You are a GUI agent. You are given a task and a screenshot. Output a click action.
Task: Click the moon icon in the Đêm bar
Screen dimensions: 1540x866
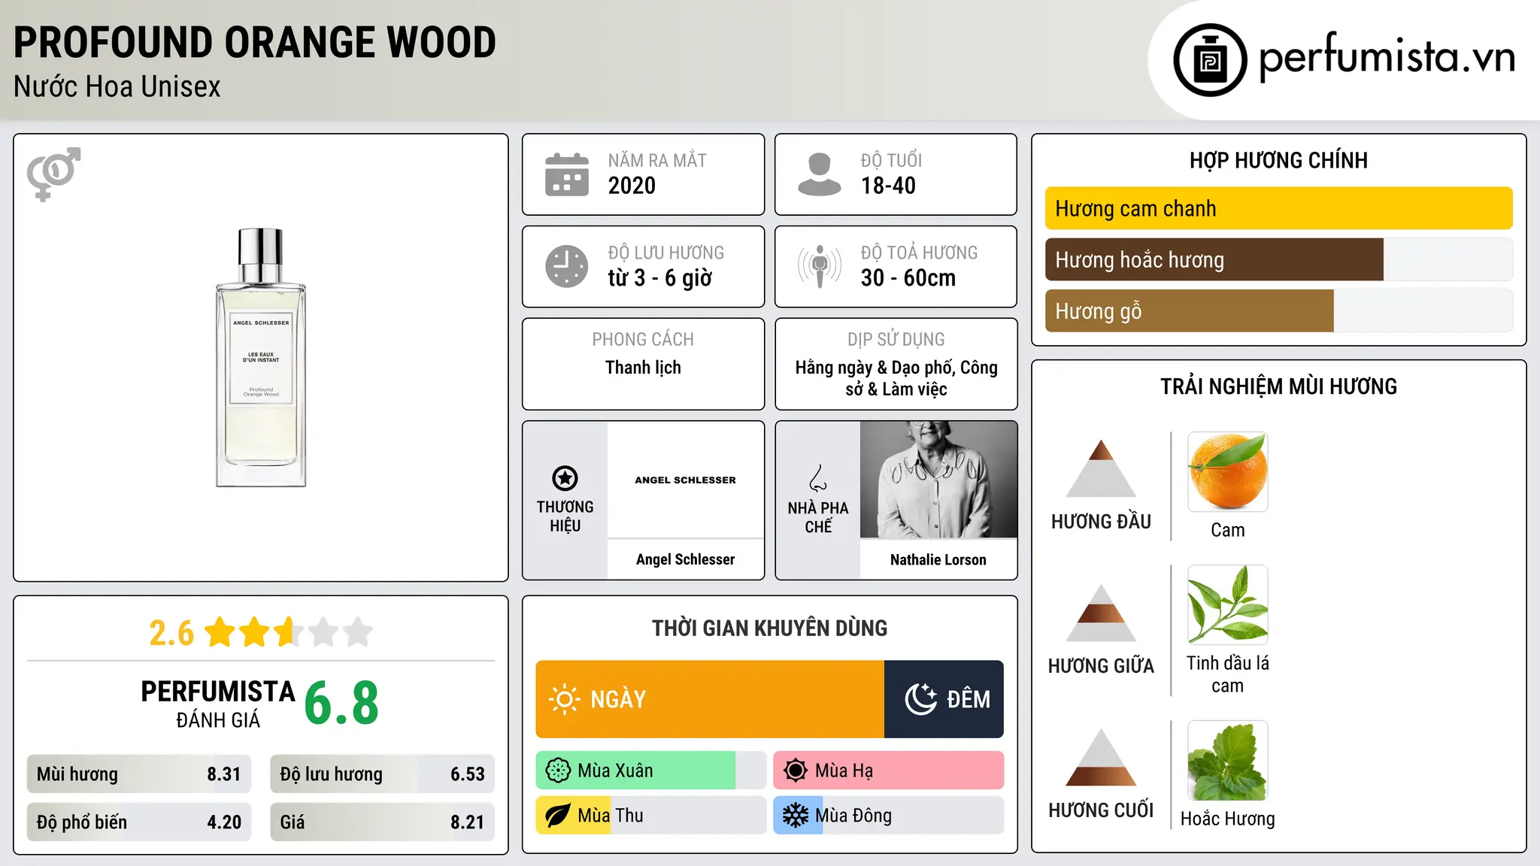[920, 699]
